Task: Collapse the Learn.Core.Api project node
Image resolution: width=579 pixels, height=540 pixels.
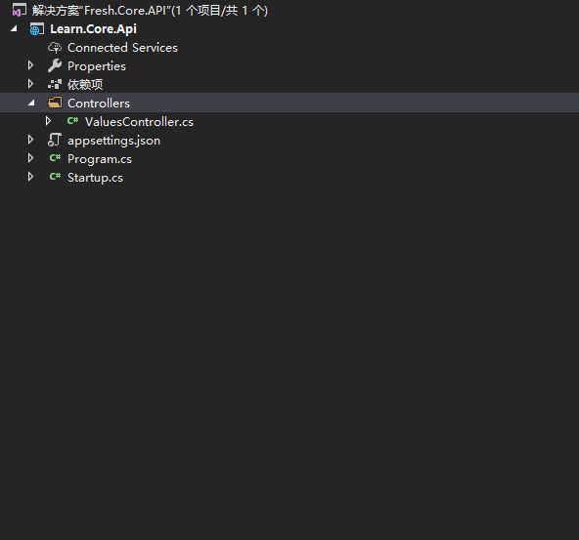Action: click(14, 28)
